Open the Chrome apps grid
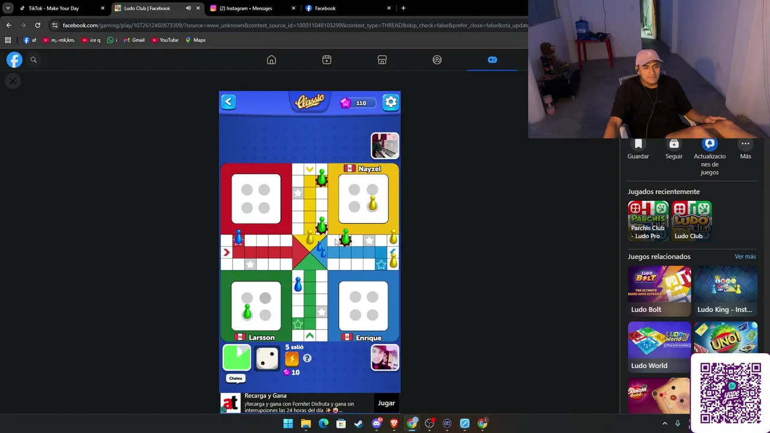770x433 pixels. (8, 40)
